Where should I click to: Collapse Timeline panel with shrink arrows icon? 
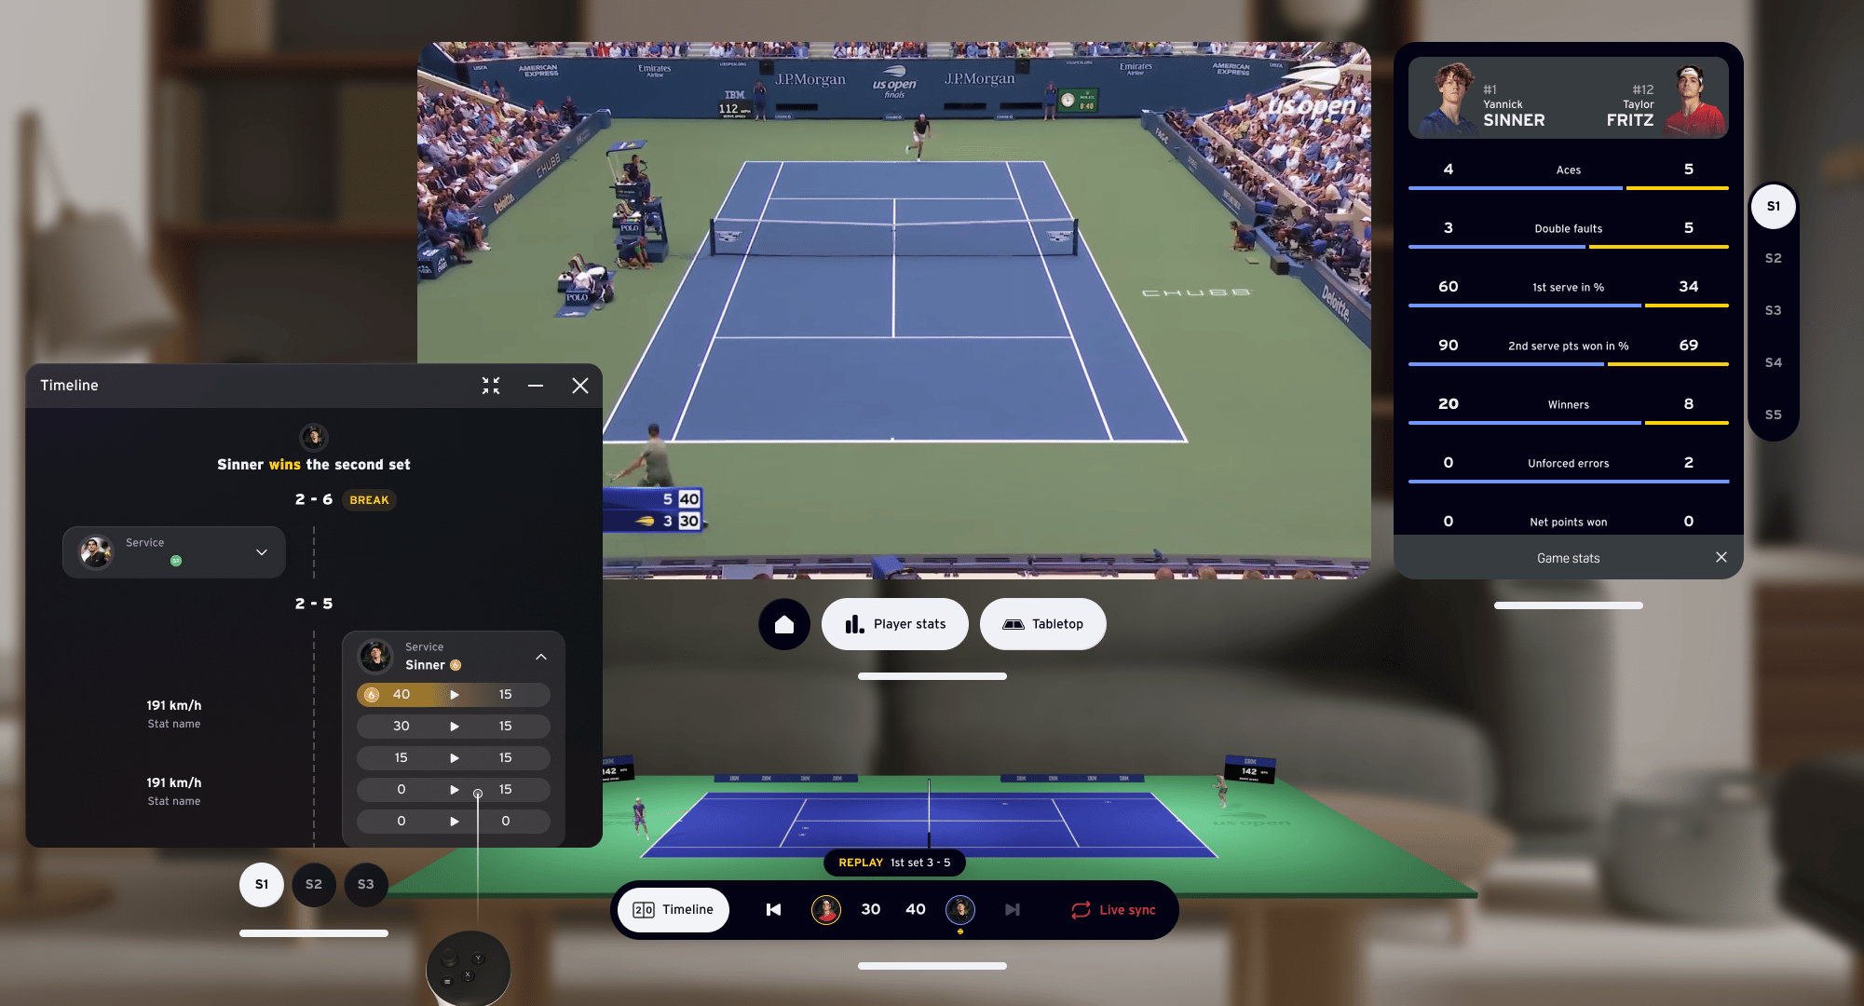(x=491, y=386)
